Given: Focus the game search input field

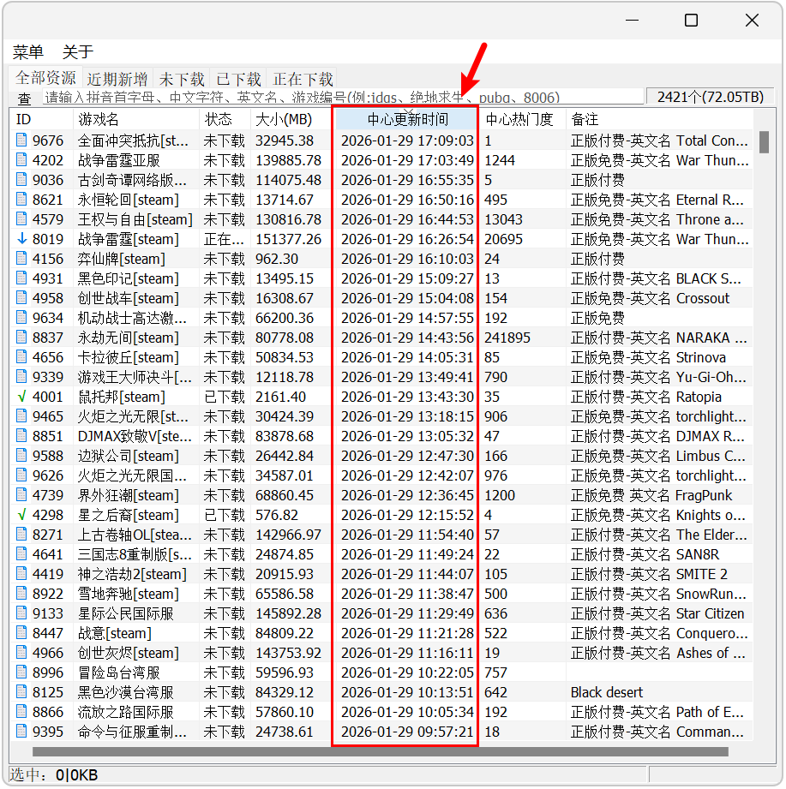Looking at the screenshot, I should tap(343, 97).
